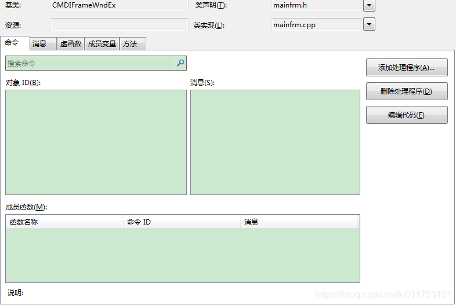
Task: Switch to the 命令 tab
Action: pyautogui.click(x=15, y=43)
